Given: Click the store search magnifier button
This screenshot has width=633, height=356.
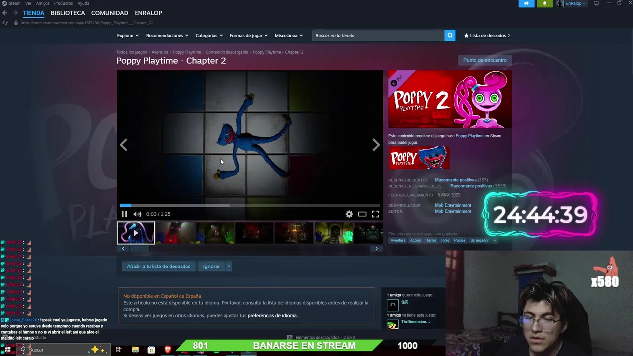Looking at the screenshot, I should click(450, 35).
